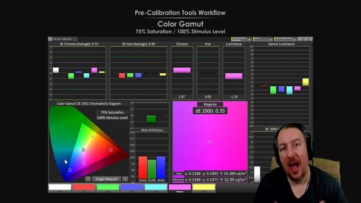The width and height of the screenshot is (361, 203).
Task: Switch to the workflow page tab at top left
Action: 65,39
